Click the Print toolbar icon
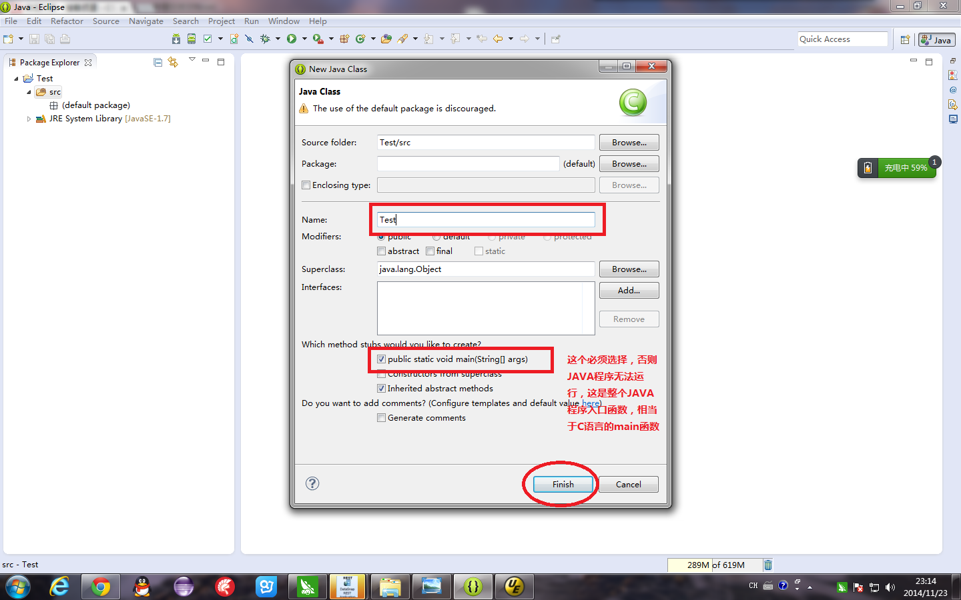 pyautogui.click(x=65, y=39)
